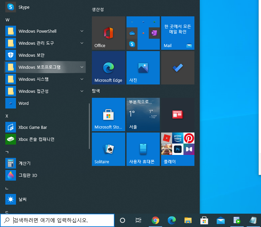
Task: Open 날씨 weather app in list
Action: click(x=45, y=199)
